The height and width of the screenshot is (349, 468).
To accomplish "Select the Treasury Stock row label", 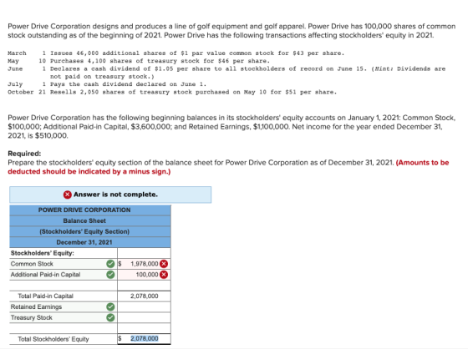I will 32,317.
